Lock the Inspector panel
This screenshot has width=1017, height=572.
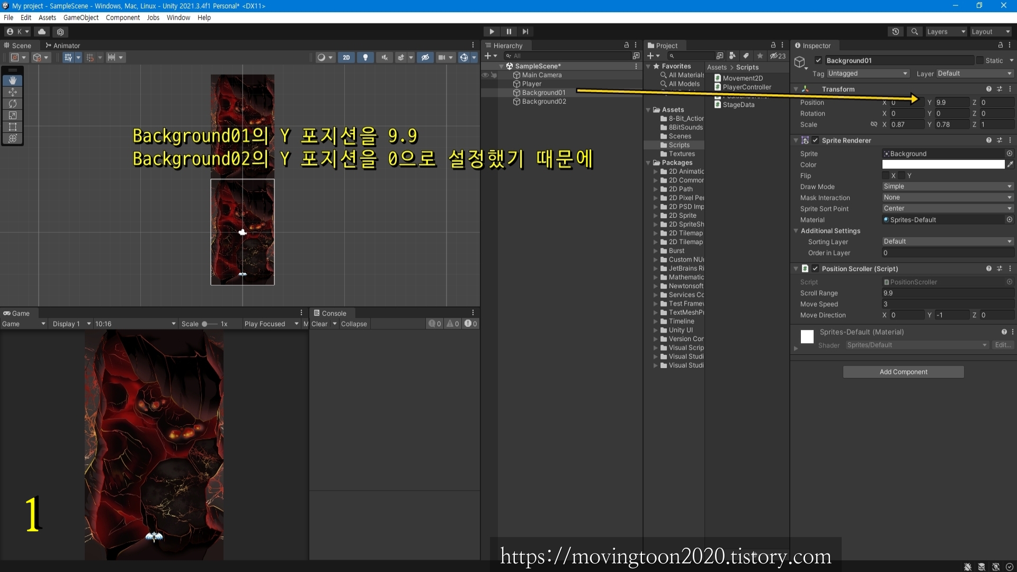click(1000, 46)
